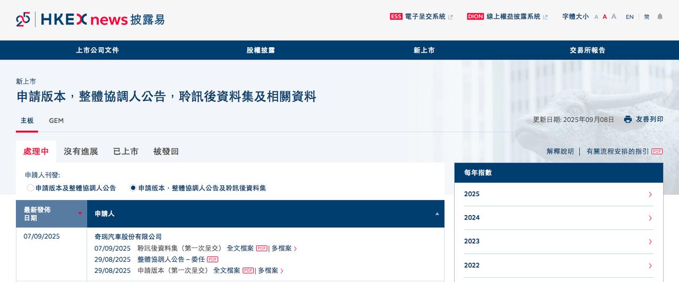Open 股權披露 menu

click(261, 50)
